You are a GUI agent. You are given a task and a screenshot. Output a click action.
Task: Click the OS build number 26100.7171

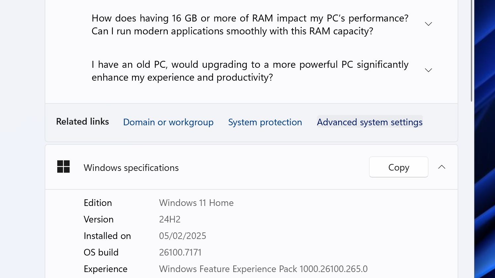point(180,252)
